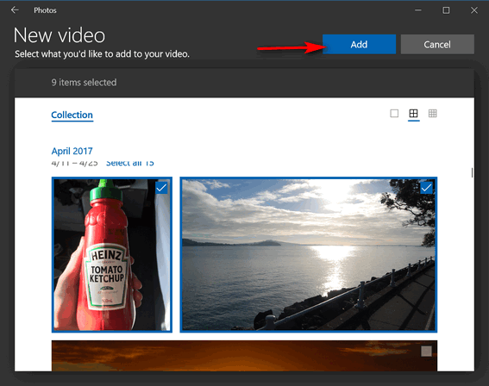Open the Collection tab
This screenshot has width=489, height=386.
(72, 115)
